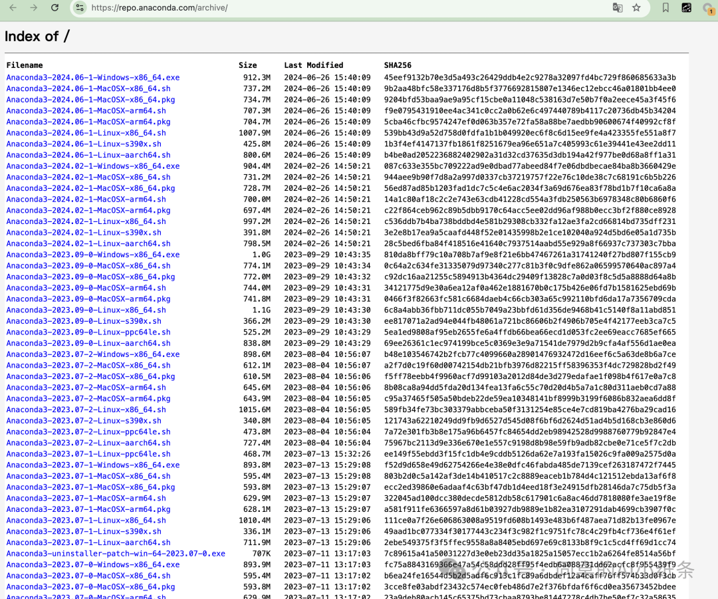Select SHA256 hash starting with 7c89615a41a5
718x599 pixels.
(x=530, y=553)
